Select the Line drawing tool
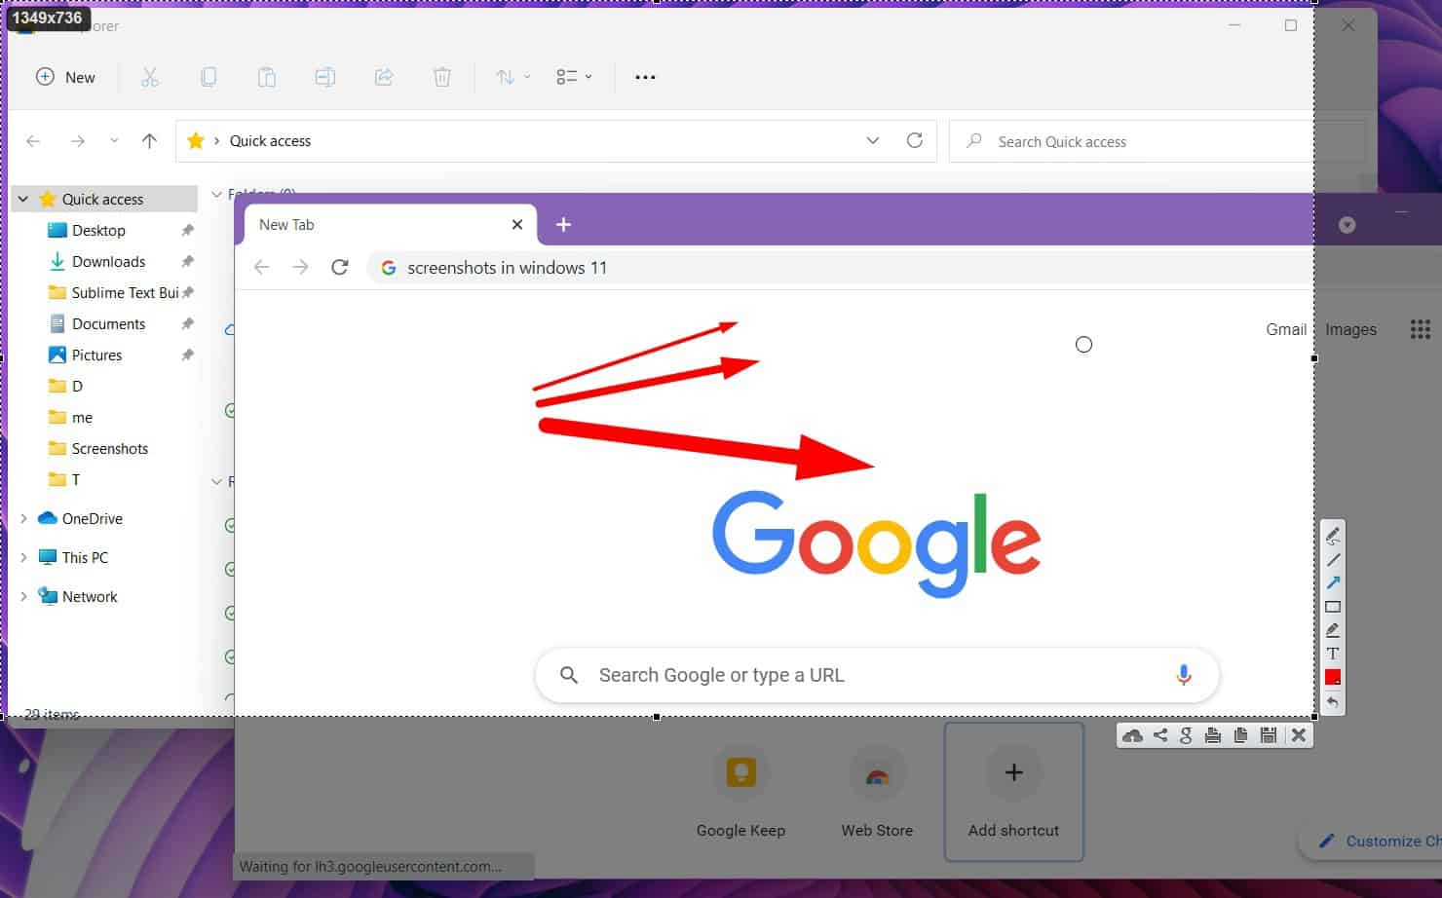Viewport: 1442px width, 898px height. pos(1333,559)
